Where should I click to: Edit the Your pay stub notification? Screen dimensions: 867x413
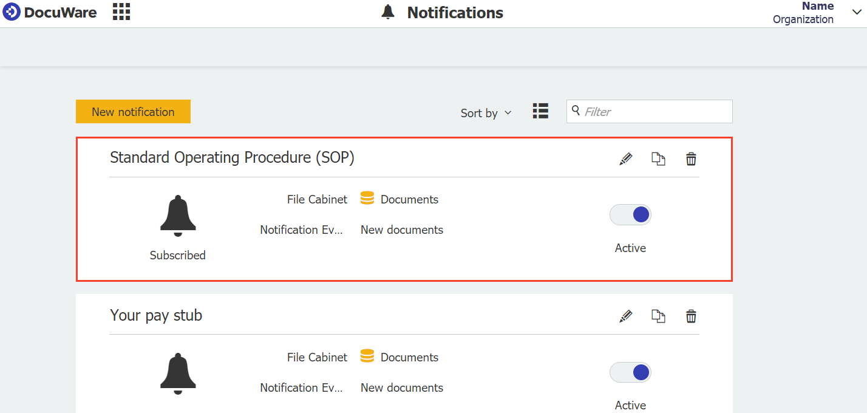coord(625,316)
